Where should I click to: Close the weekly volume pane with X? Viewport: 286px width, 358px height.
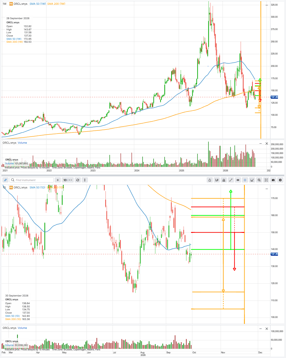coord(267,143)
